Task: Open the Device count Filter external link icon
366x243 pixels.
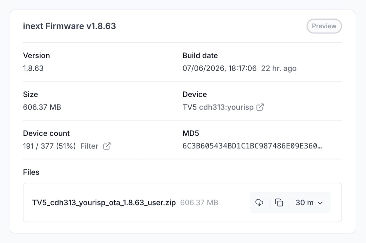Action: pos(107,146)
